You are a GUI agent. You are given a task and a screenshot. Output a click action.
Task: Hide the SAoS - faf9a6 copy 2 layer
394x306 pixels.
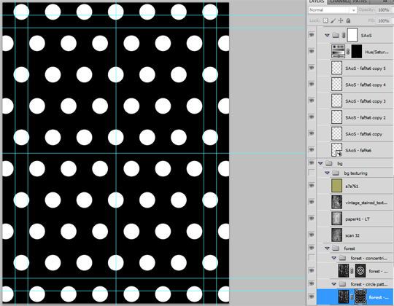(312, 117)
